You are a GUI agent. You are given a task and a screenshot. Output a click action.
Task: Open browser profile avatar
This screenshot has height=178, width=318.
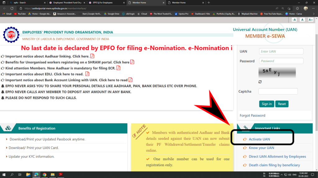click(x=306, y=8)
